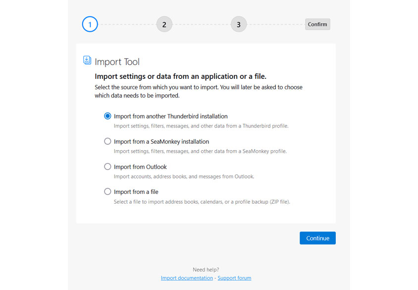Click step 2 circle in the progress indicator

coord(164,24)
